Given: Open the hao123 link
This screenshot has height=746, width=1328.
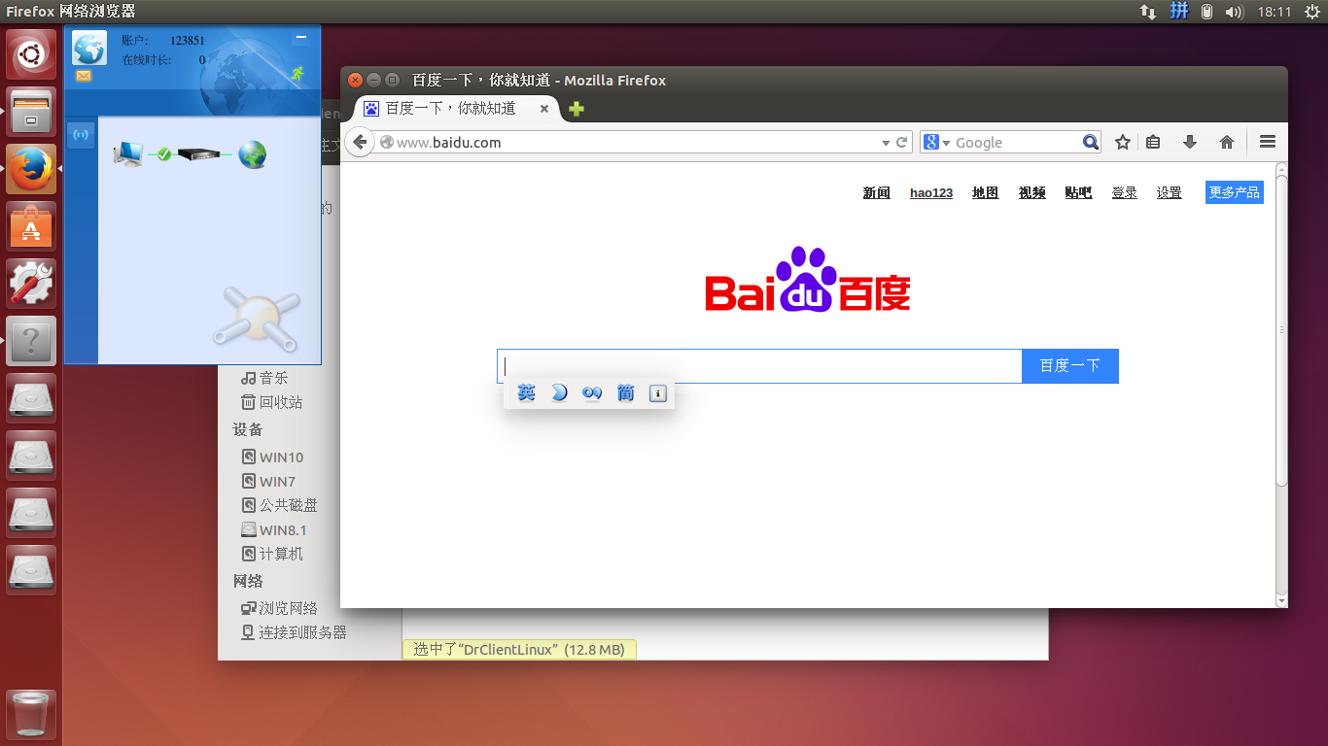Looking at the screenshot, I should click(931, 192).
